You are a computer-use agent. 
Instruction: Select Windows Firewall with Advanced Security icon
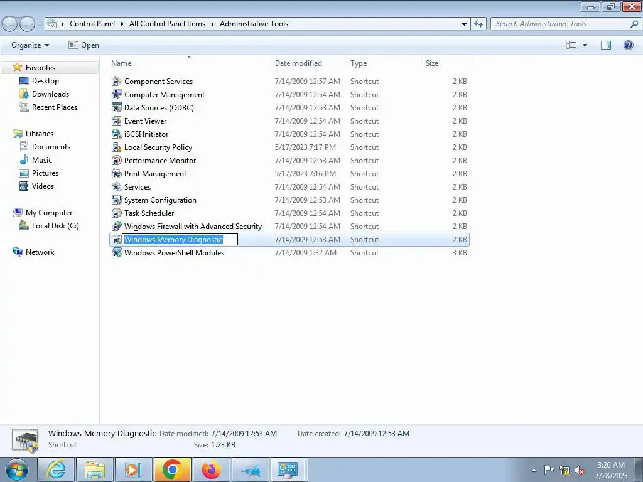coord(116,226)
